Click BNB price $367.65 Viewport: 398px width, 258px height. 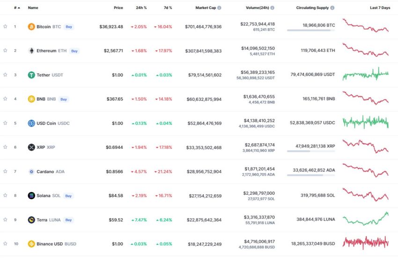pyautogui.click(x=115, y=99)
